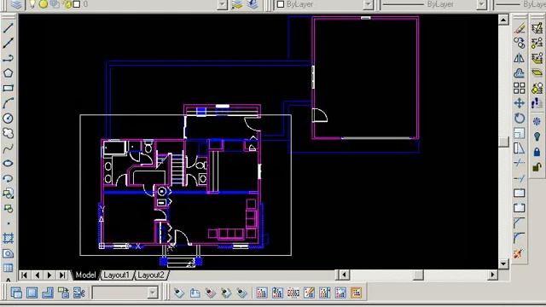Image resolution: width=546 pixels, height=307 pixels.
Task: Select the Trim tool
Action: pos(520,163)
